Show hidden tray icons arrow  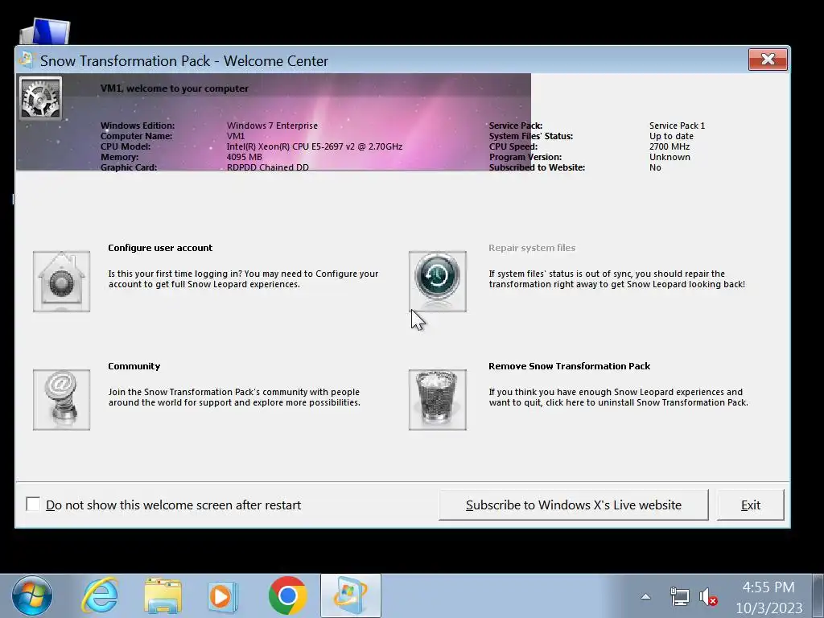(646, 596)
